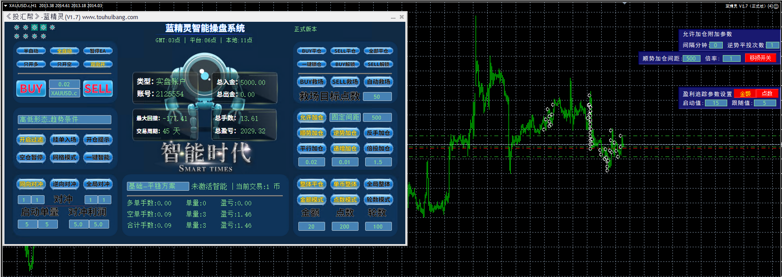The width and height of the screenshot is (782, 277).
Task: Edit the 金额 field showing 20
Action: click(x=312, y=226)
